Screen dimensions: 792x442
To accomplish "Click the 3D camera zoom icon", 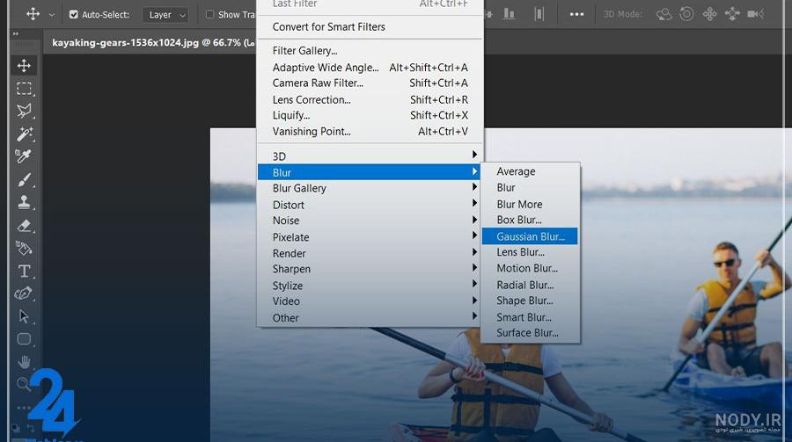I will coord(756,14).
